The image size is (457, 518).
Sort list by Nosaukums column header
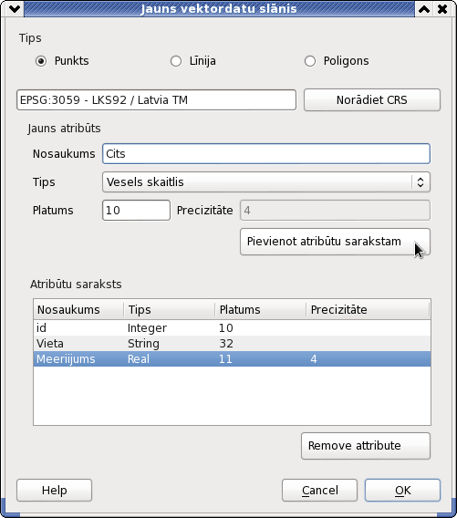78,309
